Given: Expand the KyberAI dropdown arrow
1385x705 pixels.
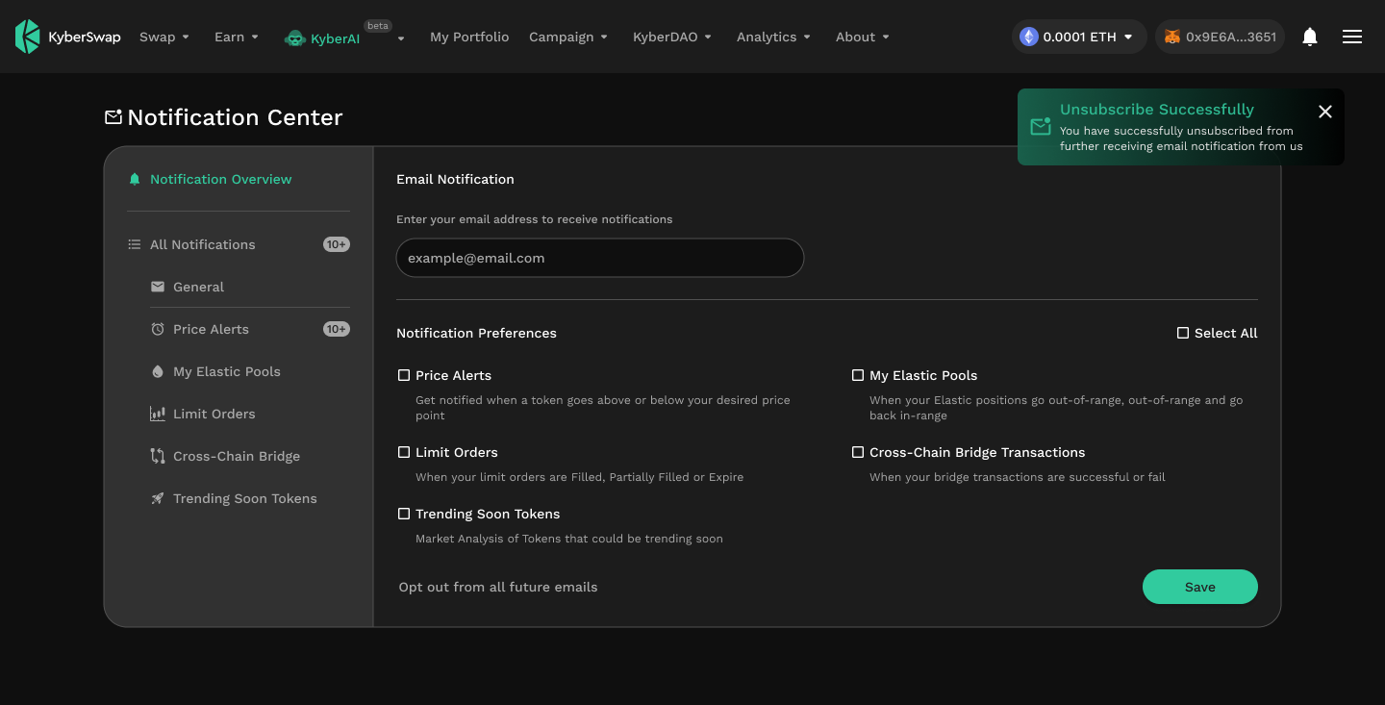Looking at the screenshot, I should pos(401,38).
